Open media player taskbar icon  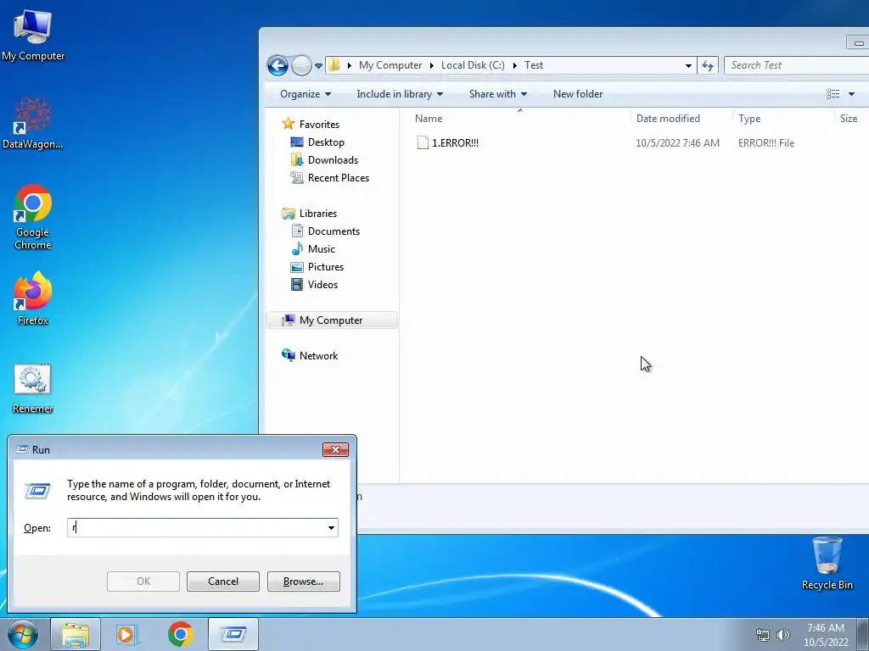click(x=127, y=634)
